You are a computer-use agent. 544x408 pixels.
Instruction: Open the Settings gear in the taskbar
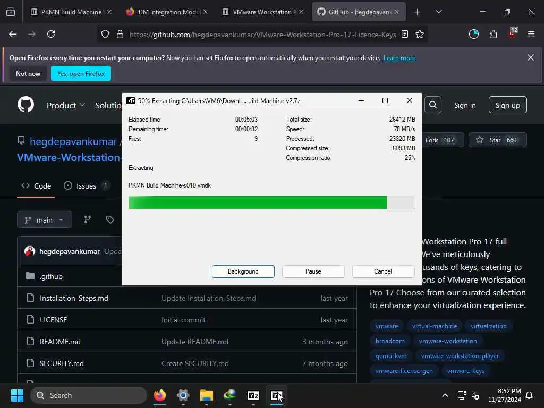coord(183,395)
